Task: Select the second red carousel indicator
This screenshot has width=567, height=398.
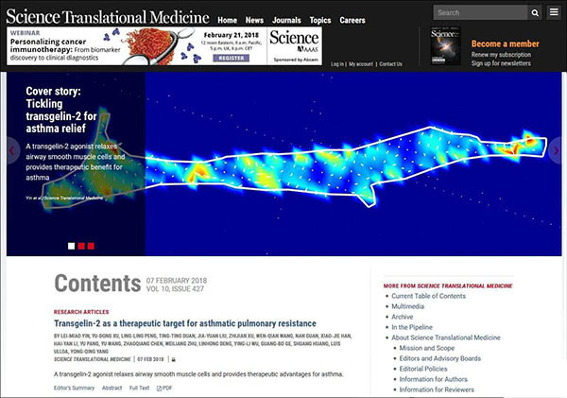Action: point(81,246)
